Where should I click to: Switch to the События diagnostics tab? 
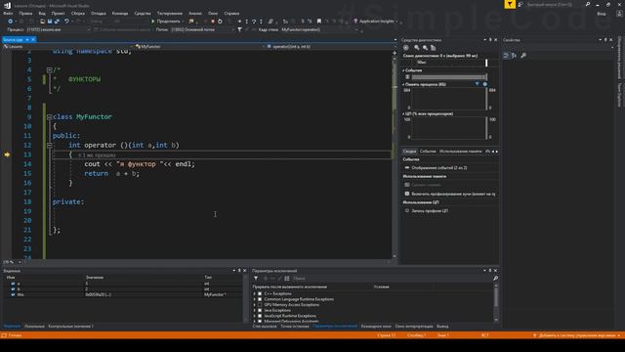click(x=428, y=152)
